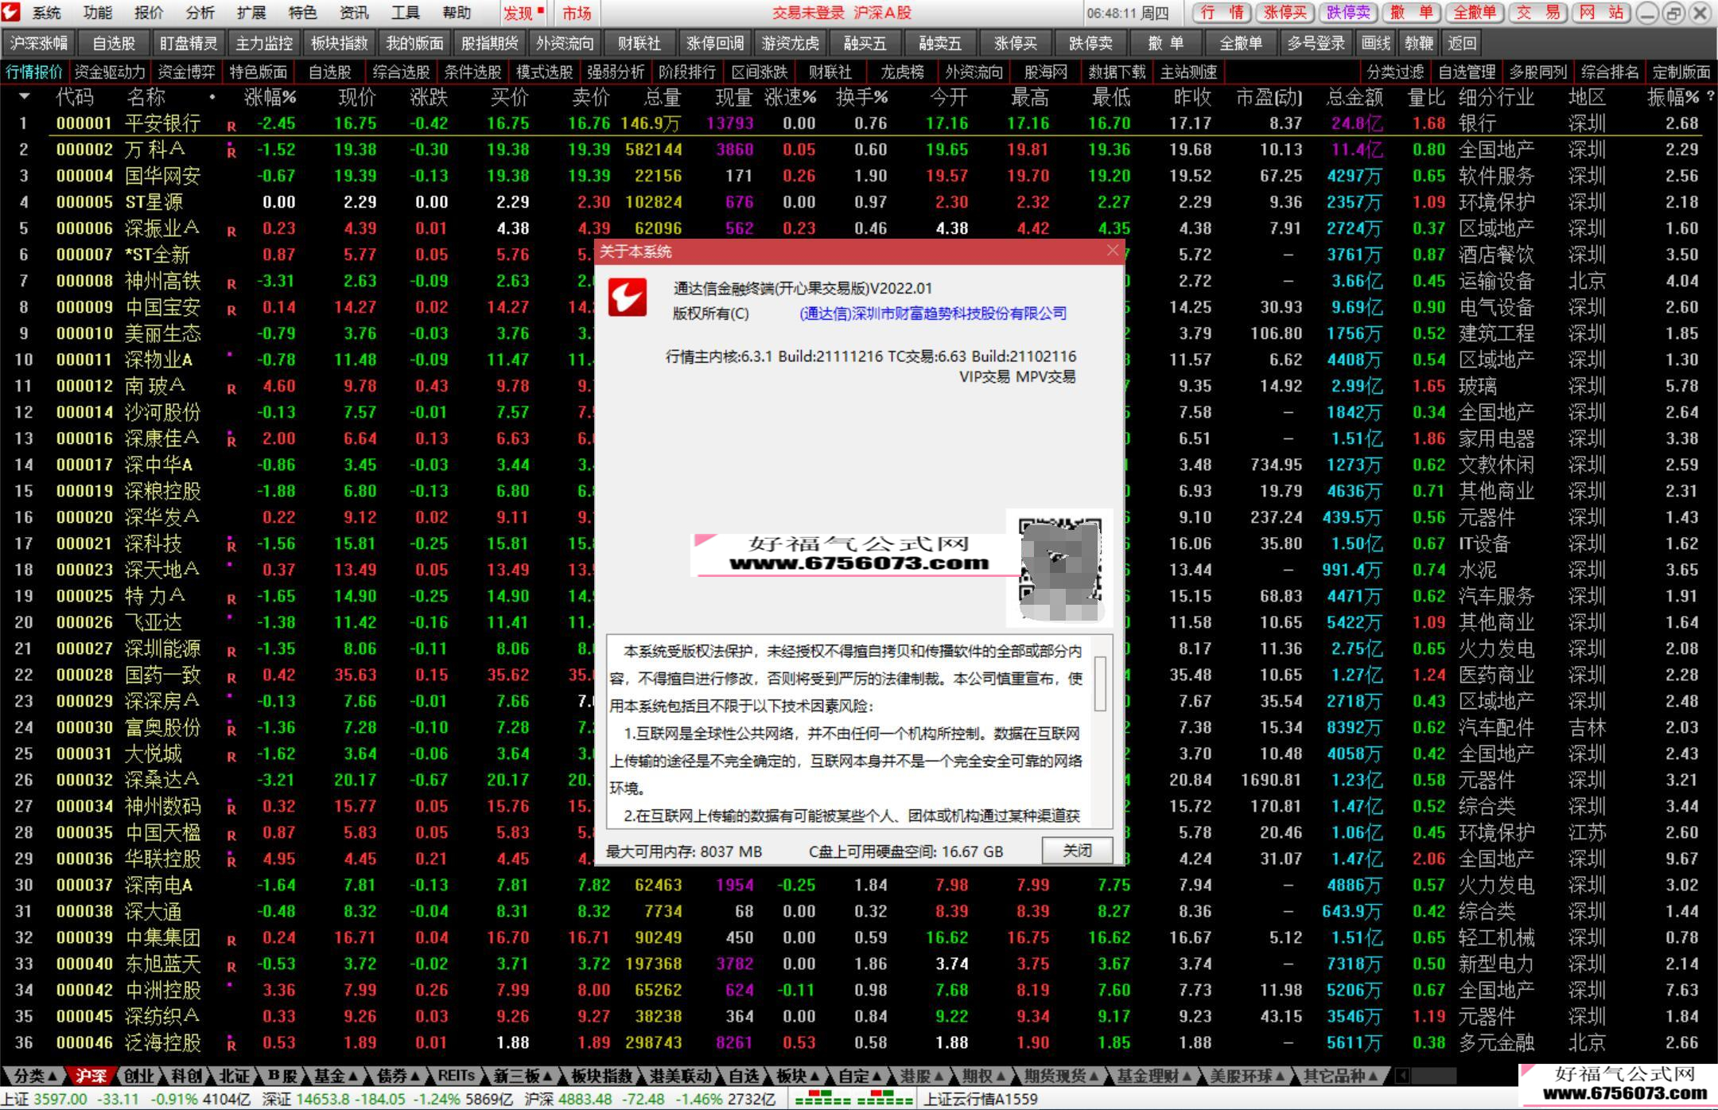Switch to the 创业 market tab

pyautogui.click(x=138, y=1076)
